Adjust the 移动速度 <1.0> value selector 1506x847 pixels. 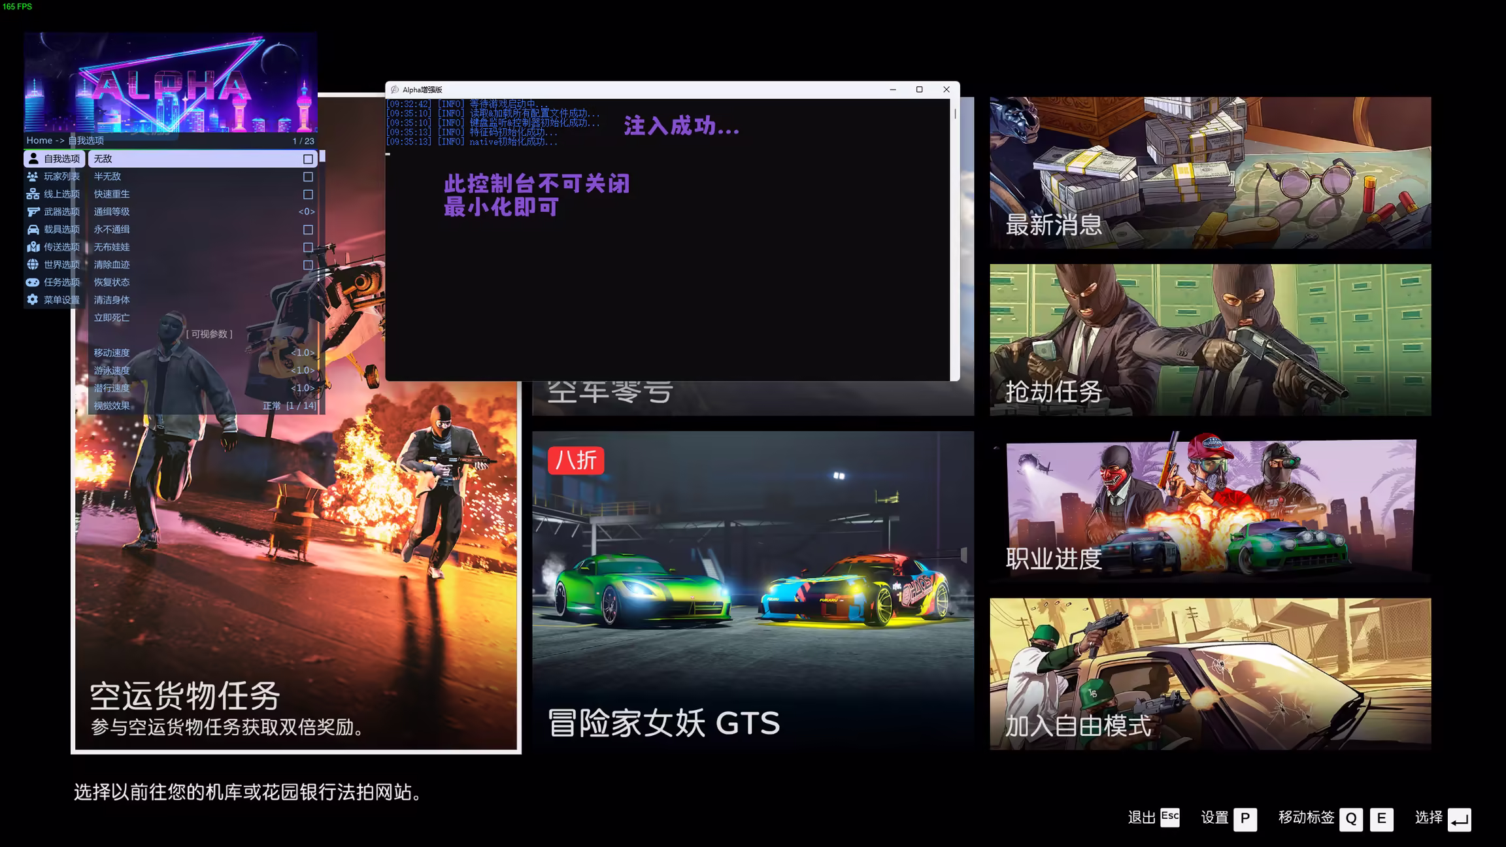(303, 353)
